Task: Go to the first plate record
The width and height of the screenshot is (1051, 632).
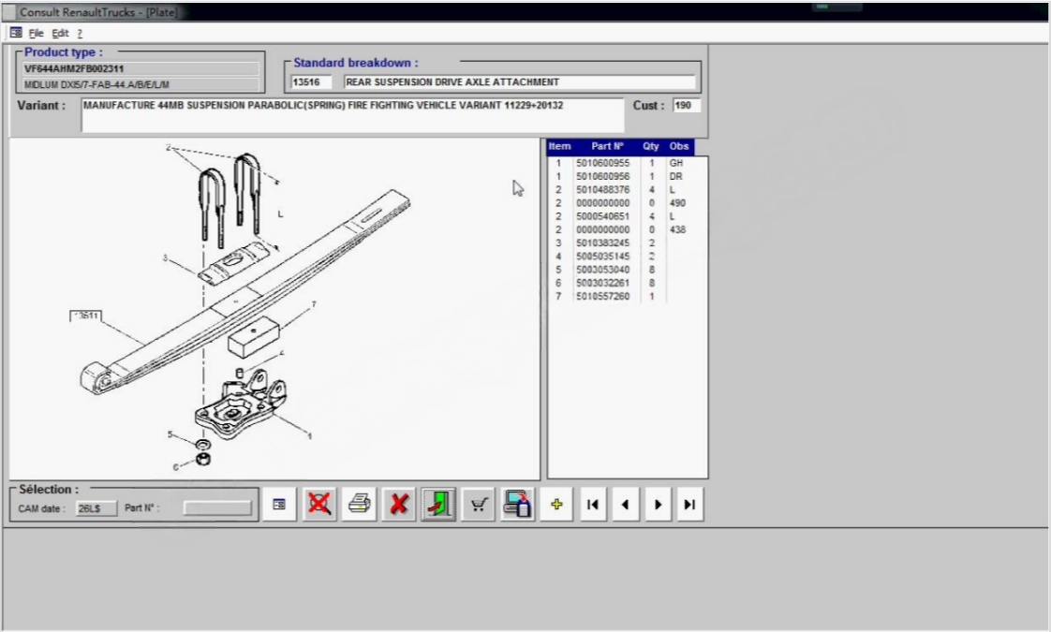Action: 593,505
